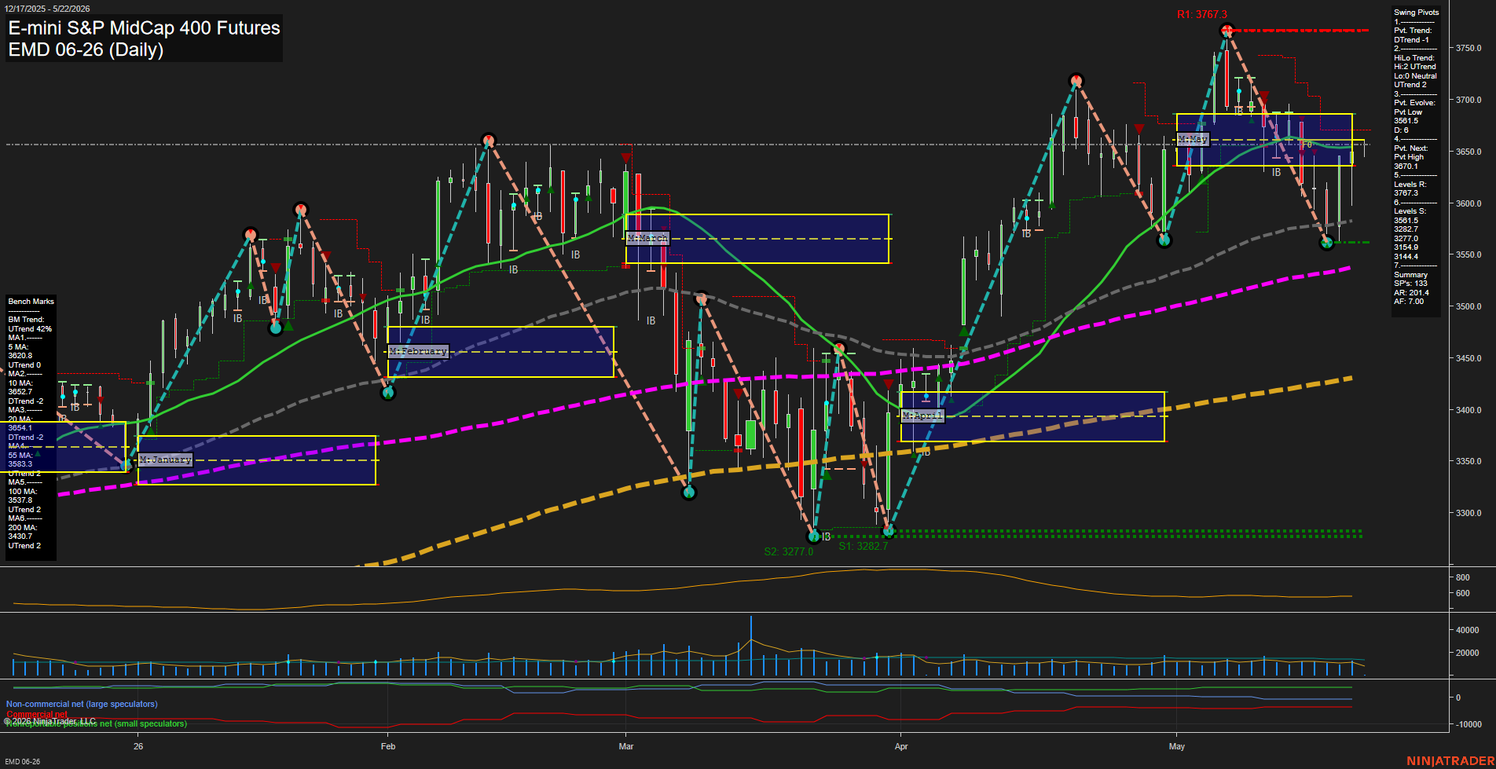
Task: Click the Pvt High 3670.1 entry
Action: tap(1409, 162)
